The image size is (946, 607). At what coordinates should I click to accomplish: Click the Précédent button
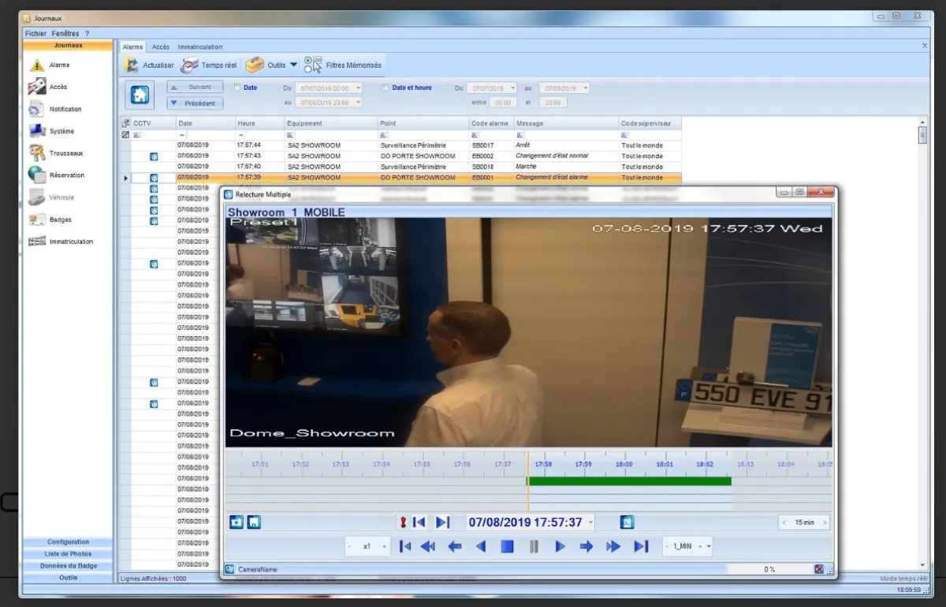coord(196,103)
